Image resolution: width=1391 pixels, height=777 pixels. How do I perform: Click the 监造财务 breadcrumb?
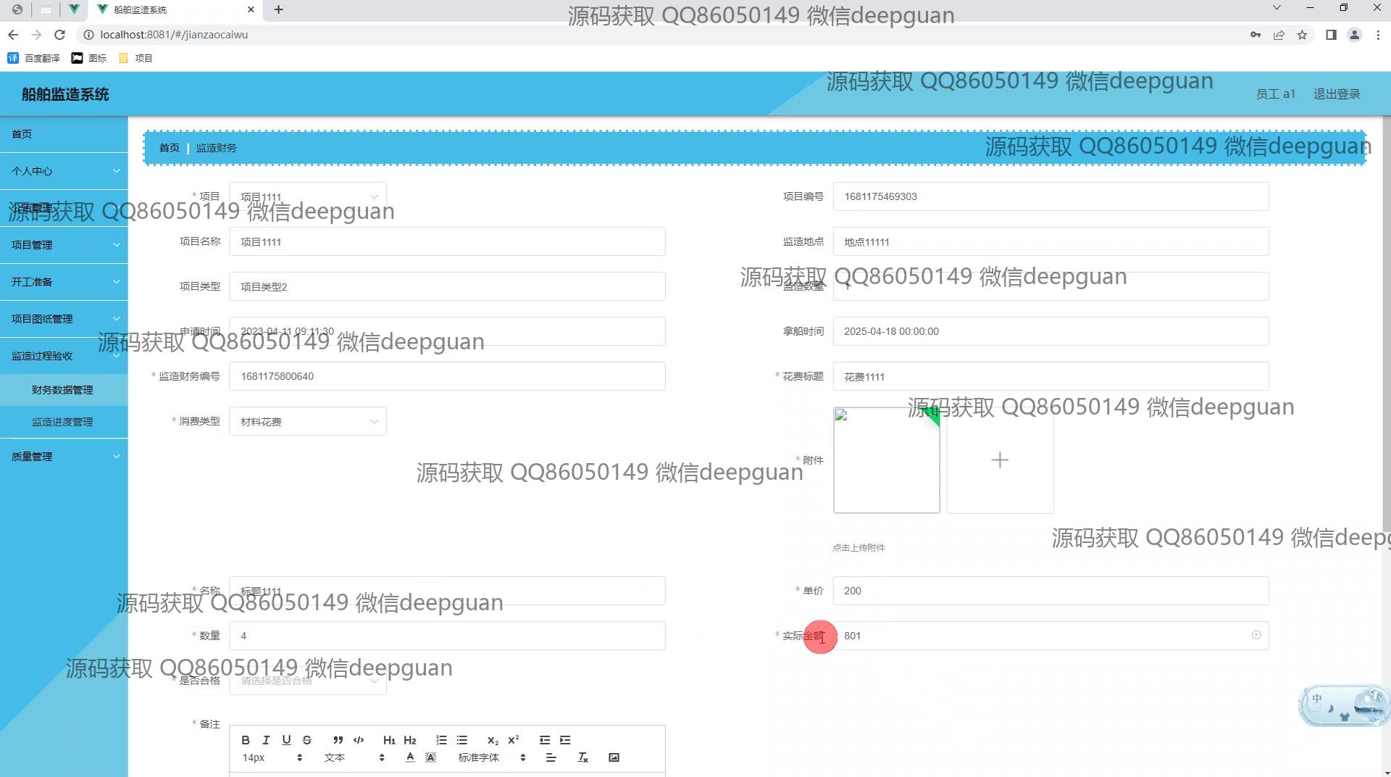coord(216,148)
